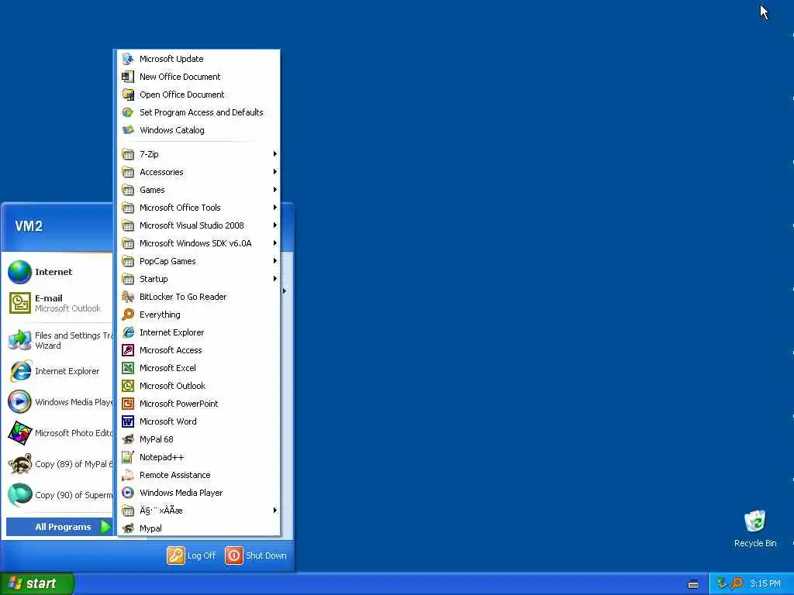The width and height of the screenshot is (794, 595).
Task: Click the Log Off button
Action: (192, 555)
